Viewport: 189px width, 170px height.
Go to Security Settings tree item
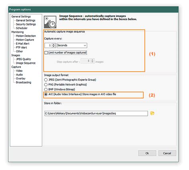point(26,24)
